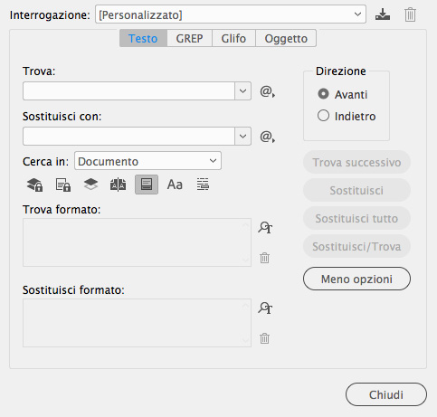Click the Meno opzioni button
The width and height of the screenshot is (437, 417).
click(x=356, y=279)
